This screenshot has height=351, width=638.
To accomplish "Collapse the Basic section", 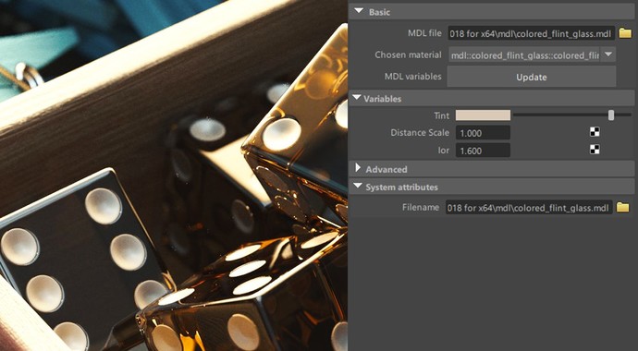I will pyautogui.click(x=359, y=11).
